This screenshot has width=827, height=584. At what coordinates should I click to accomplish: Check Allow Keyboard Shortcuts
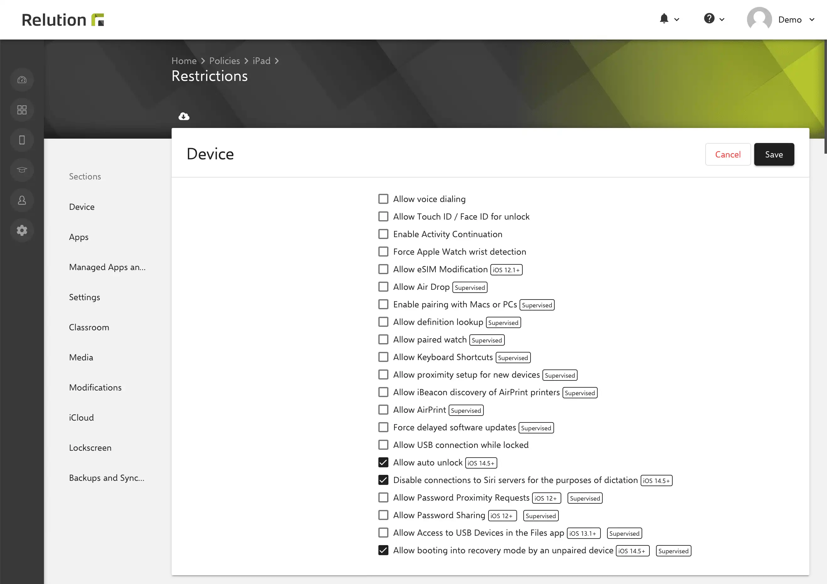383,357
